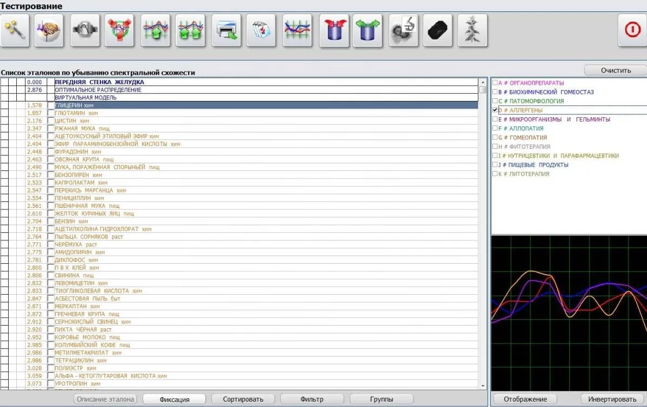Click the magic wand toolbar icon
647x407 pixels.
point(15,30)
